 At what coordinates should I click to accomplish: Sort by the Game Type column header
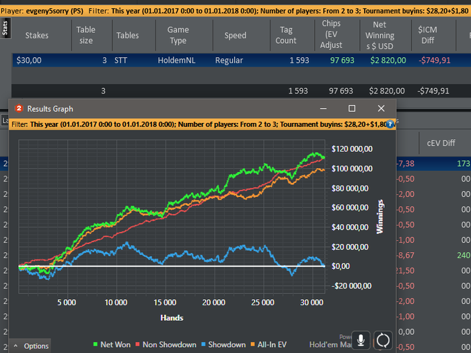pyautogui.click(x=178, y=35)
